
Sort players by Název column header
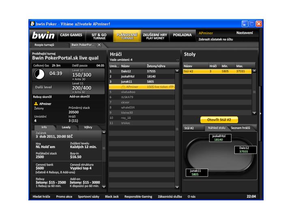tap(133, 66)
